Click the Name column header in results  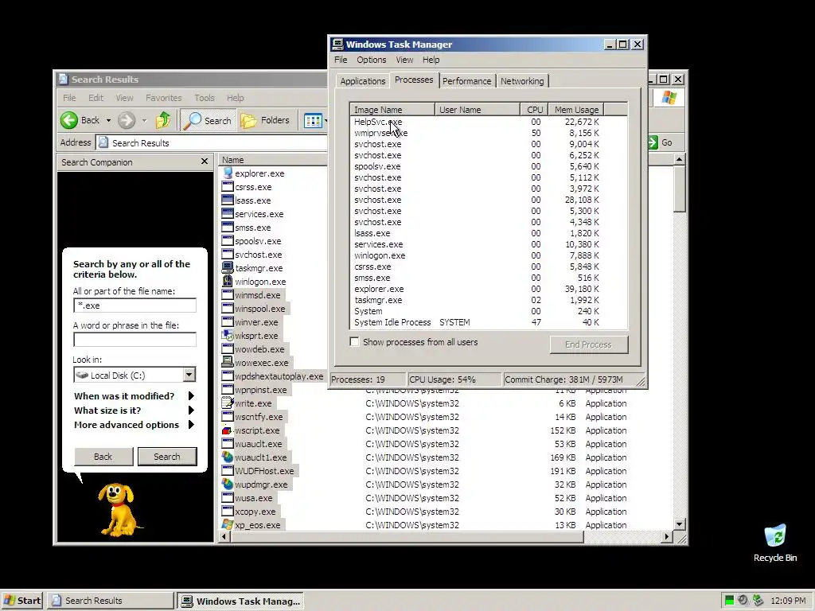click(x=273, y=160)
